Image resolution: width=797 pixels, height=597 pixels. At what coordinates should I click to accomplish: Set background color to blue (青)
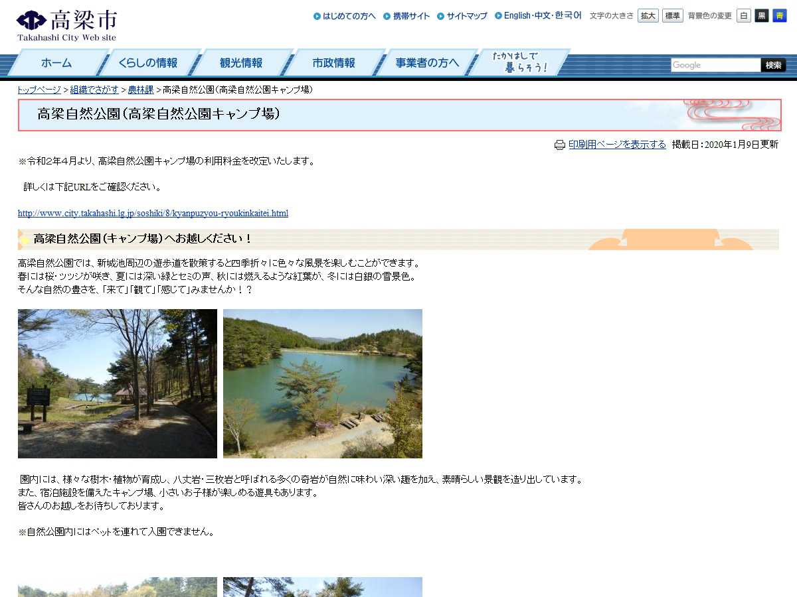(780, 16)
